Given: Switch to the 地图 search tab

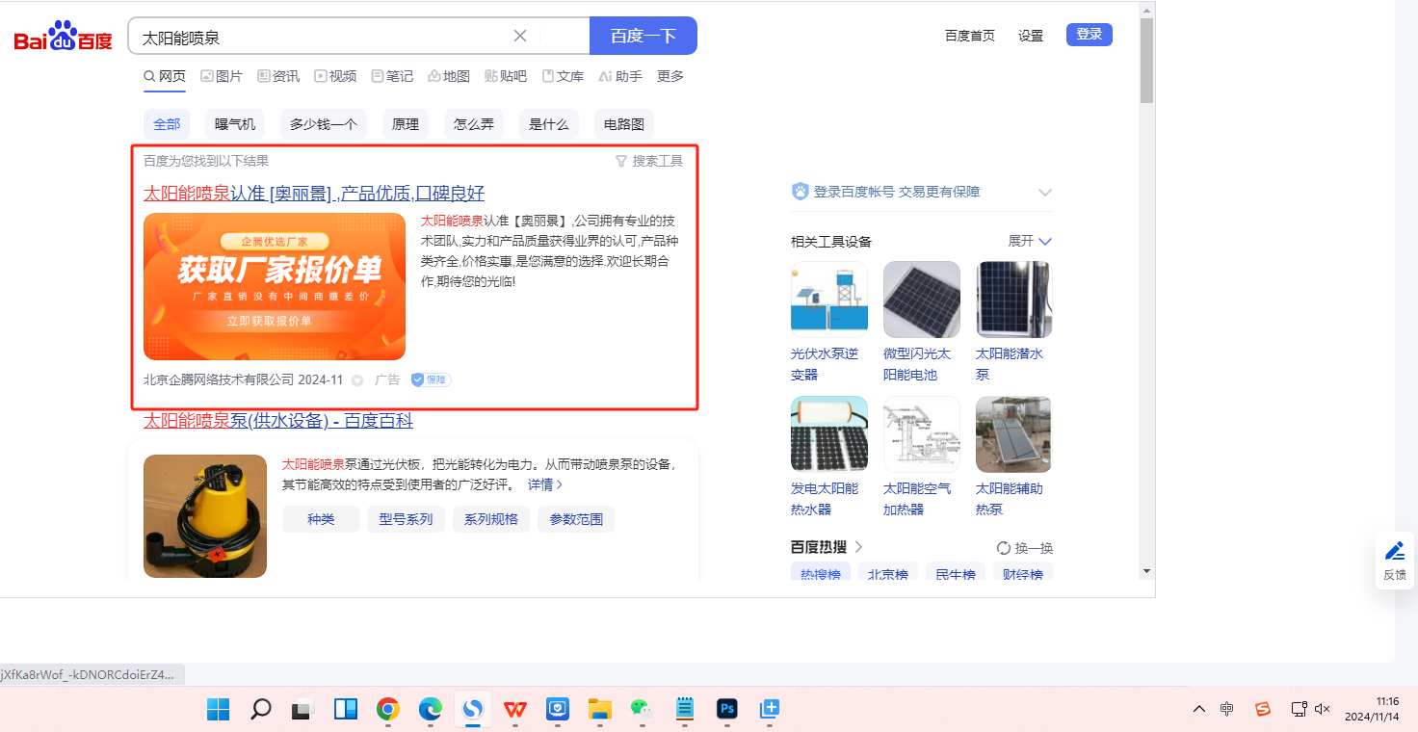Looking at the screenshot, I should pyautogui.click(x=449, y=76).
